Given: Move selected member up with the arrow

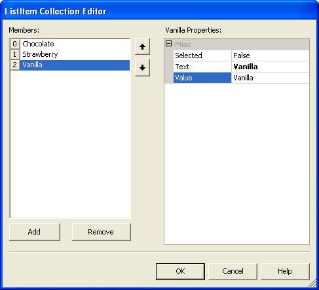Looking at the screenshot, I should click(142, 46).
